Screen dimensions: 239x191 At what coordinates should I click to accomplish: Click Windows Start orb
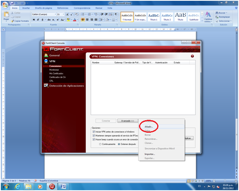click(6, 187)
